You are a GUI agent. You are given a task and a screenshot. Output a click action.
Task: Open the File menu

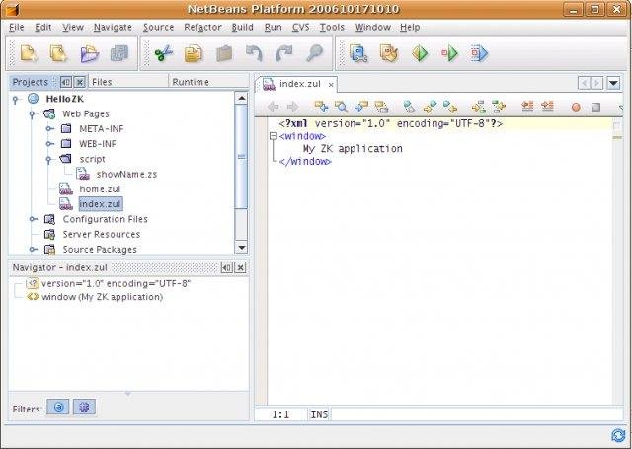coord(16,27)
